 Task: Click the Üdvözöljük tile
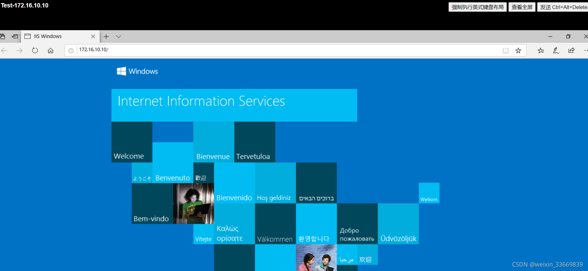[x=398, y=224]
